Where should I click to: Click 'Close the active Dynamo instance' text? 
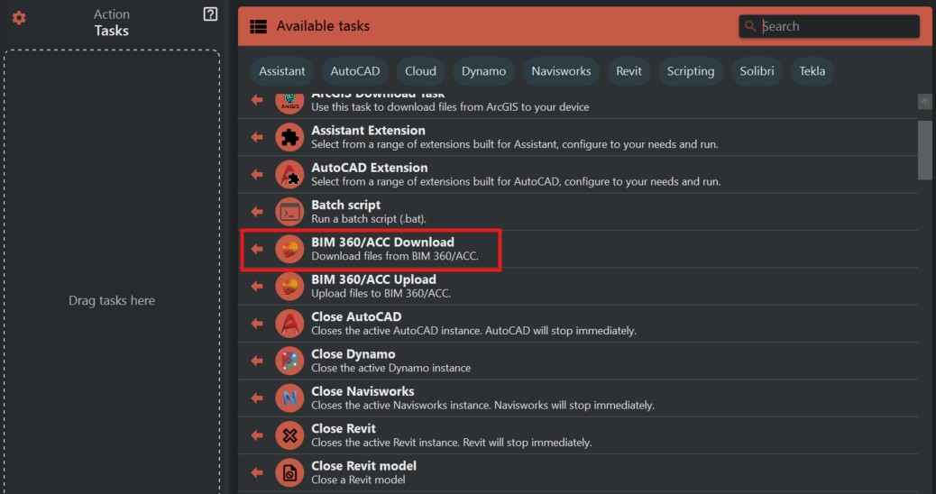click(x=390, y=368)
